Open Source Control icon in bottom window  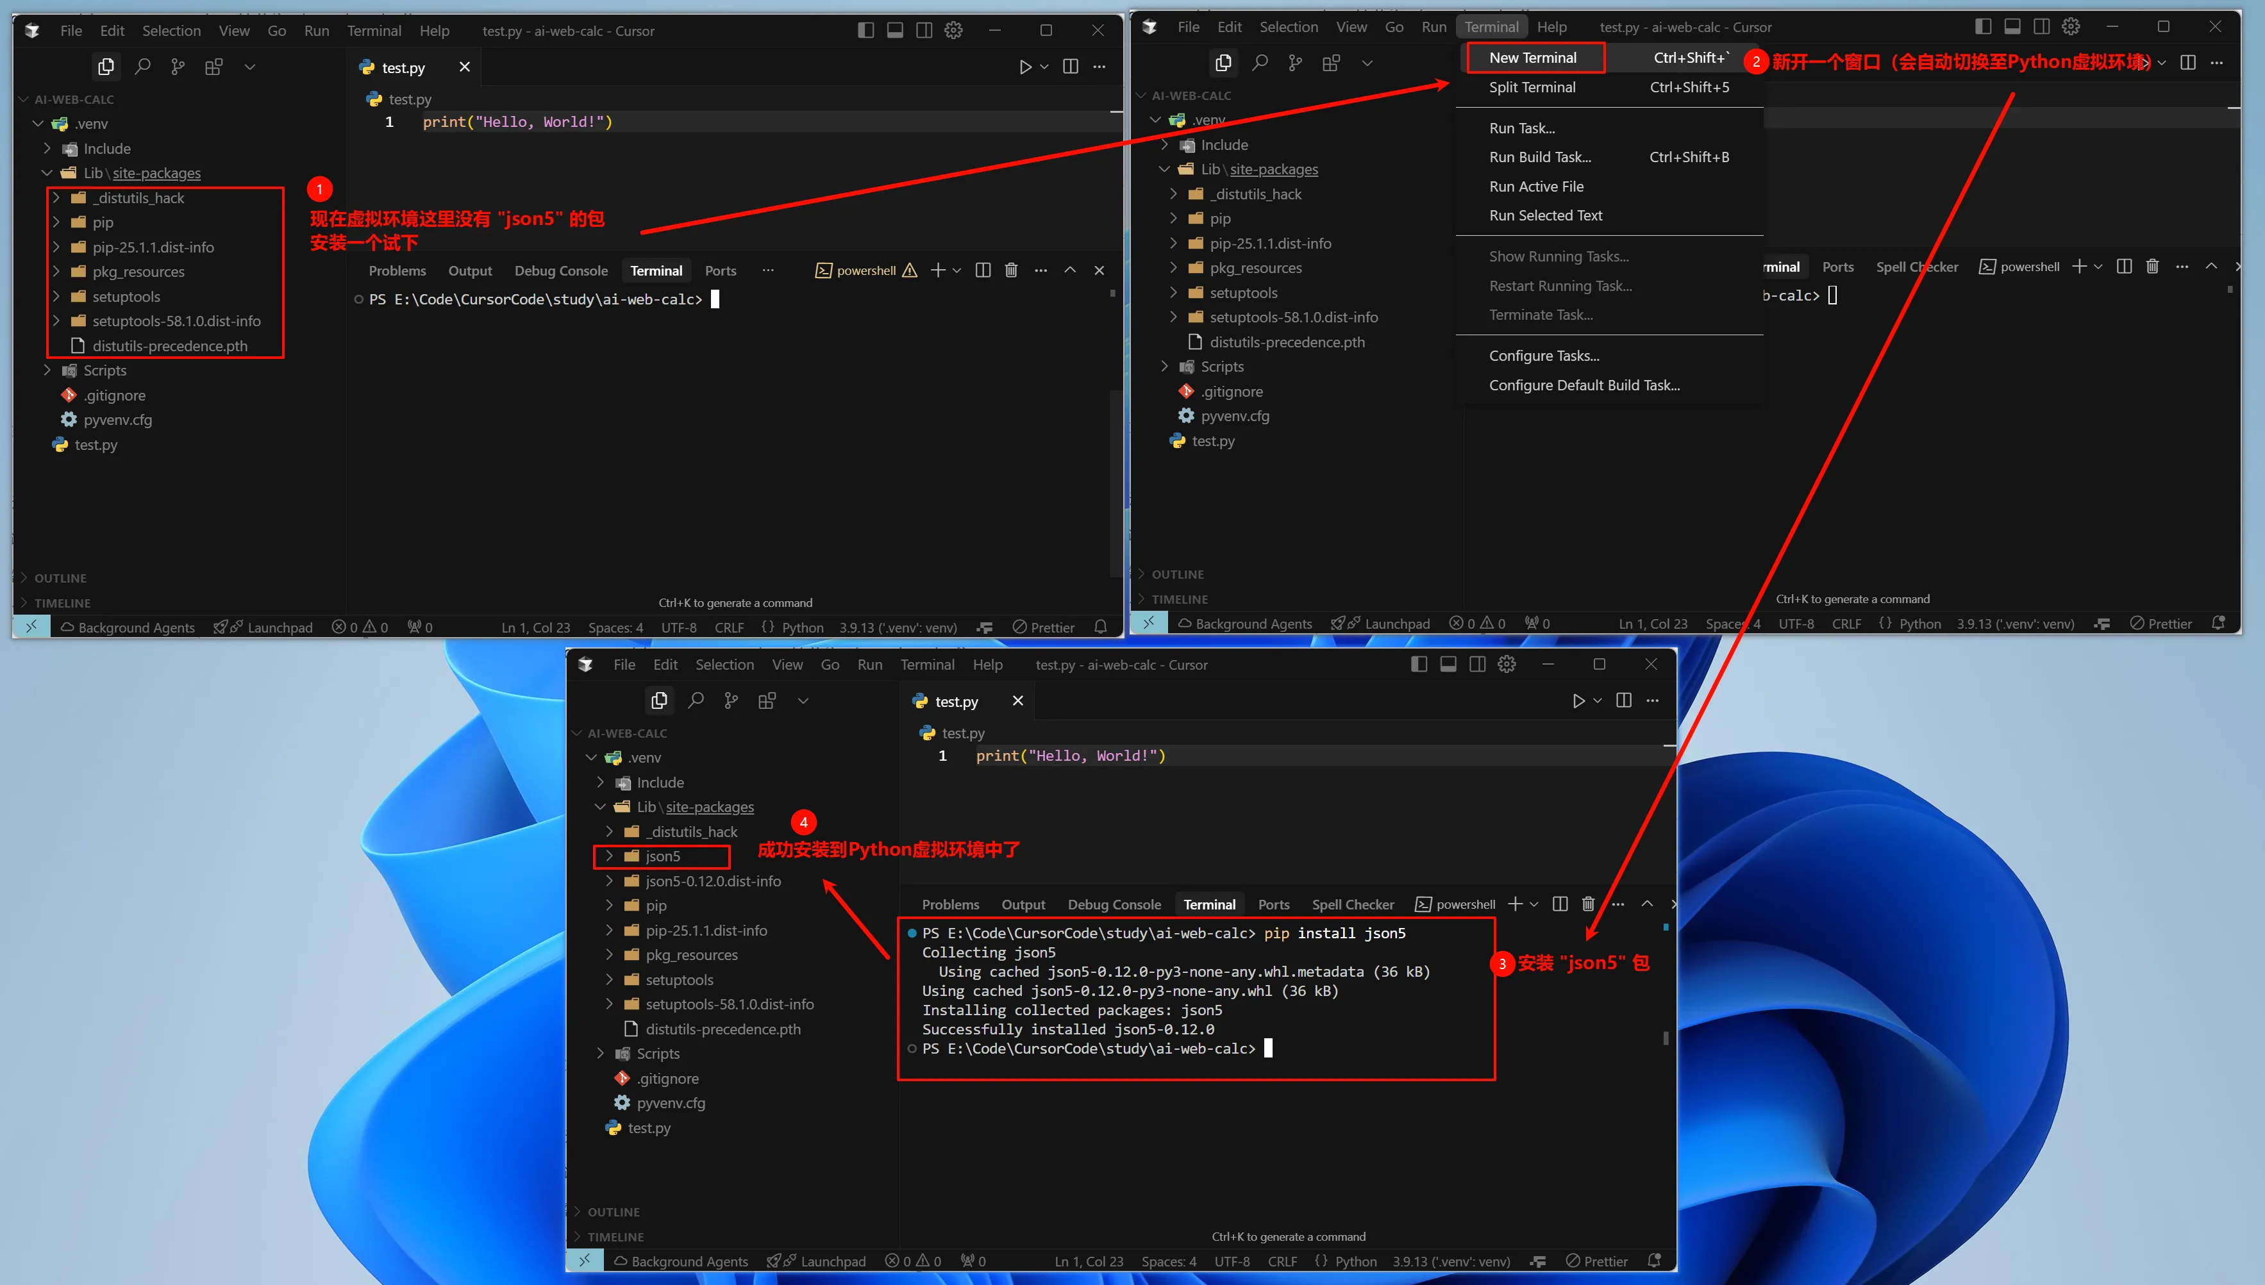point(731,700)
